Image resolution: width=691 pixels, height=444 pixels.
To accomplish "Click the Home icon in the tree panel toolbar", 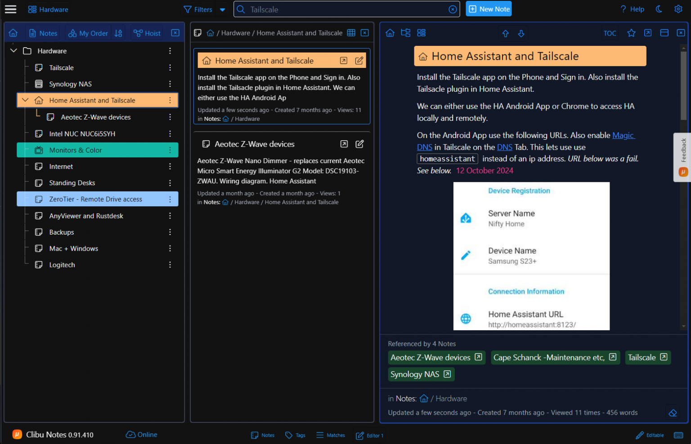I will coord(13,33).
